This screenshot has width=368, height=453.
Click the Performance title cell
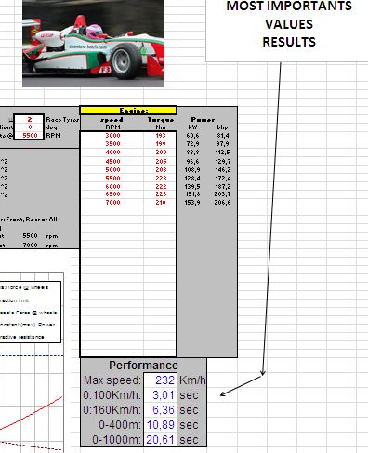coord(143,366)
